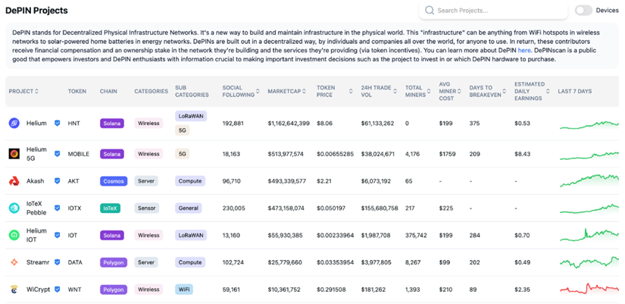
Task: Sort by the Marketcap column header
Action: [288, 91]
